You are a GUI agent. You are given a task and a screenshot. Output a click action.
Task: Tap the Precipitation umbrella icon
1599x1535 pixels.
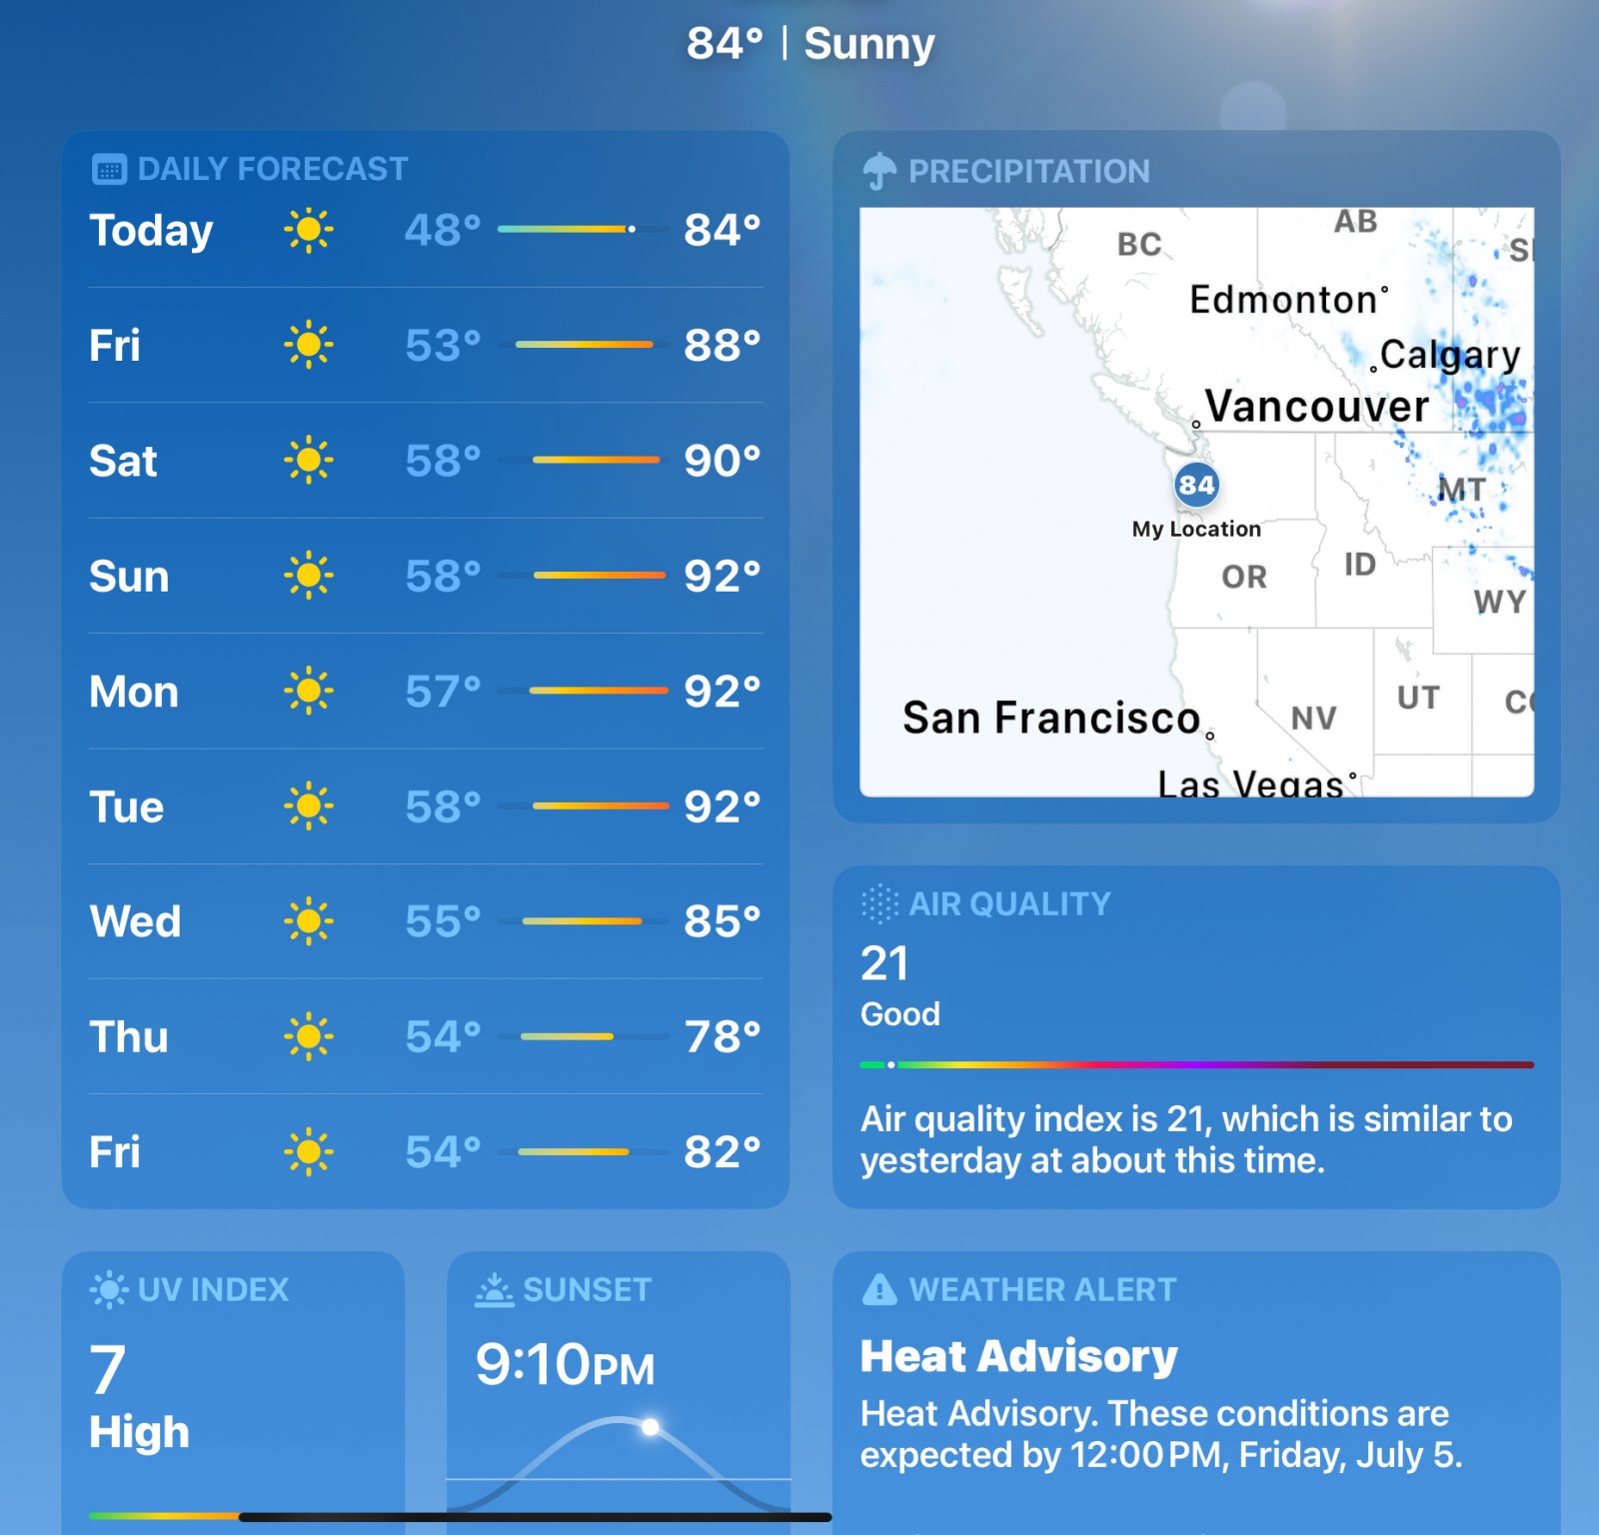879,171
